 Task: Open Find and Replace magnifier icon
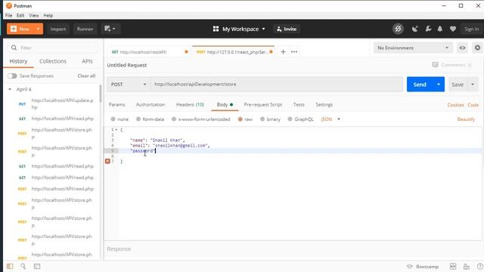[23, 266]
